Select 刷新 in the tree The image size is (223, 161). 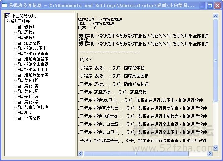28,112
